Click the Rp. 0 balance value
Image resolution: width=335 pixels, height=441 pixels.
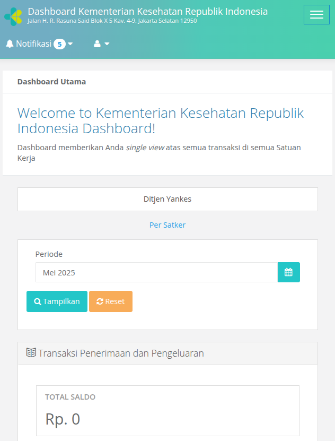tap(63, 419)
